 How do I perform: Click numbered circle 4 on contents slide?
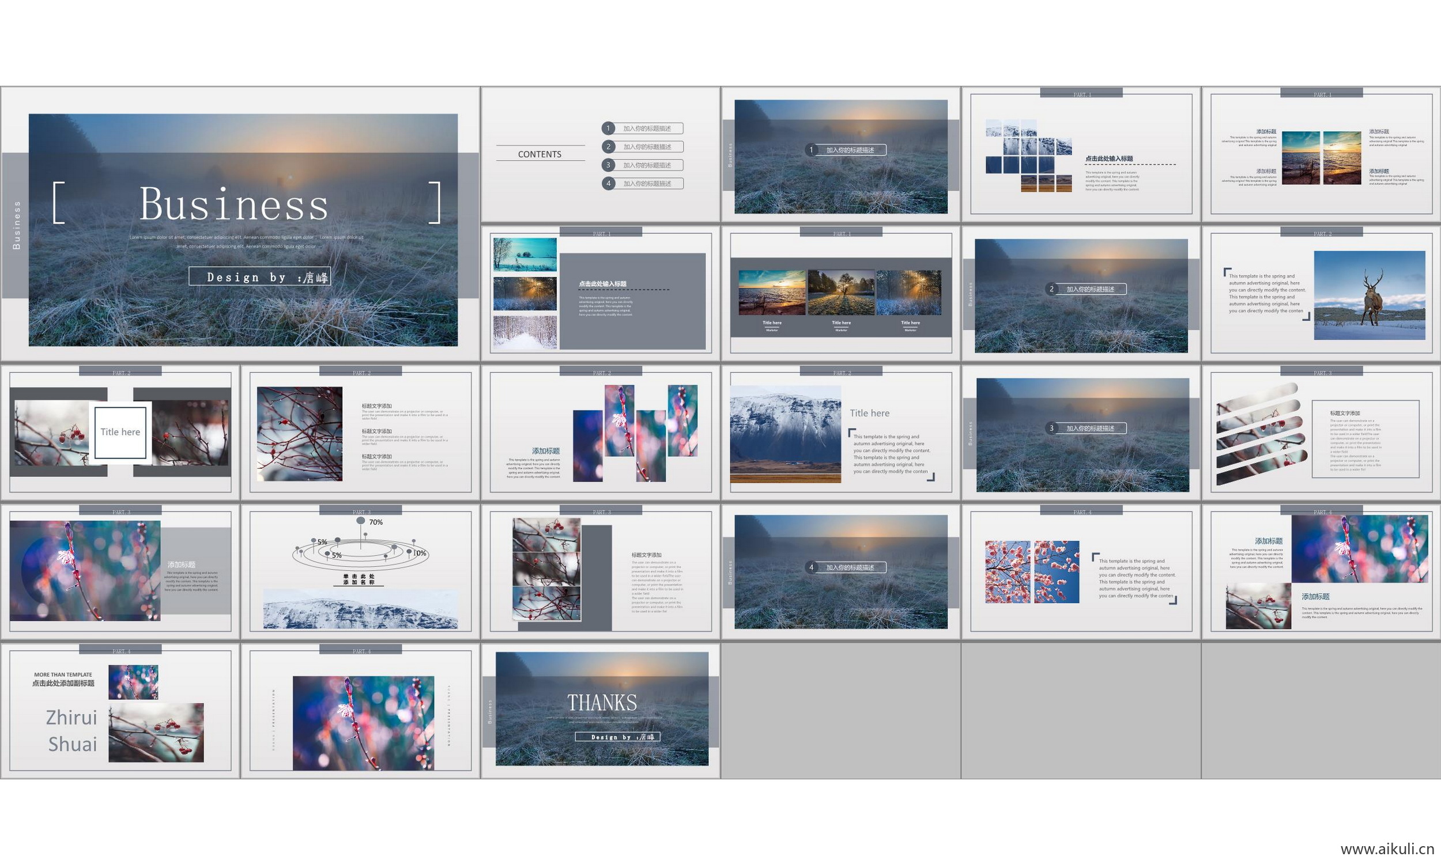point(608,183)
